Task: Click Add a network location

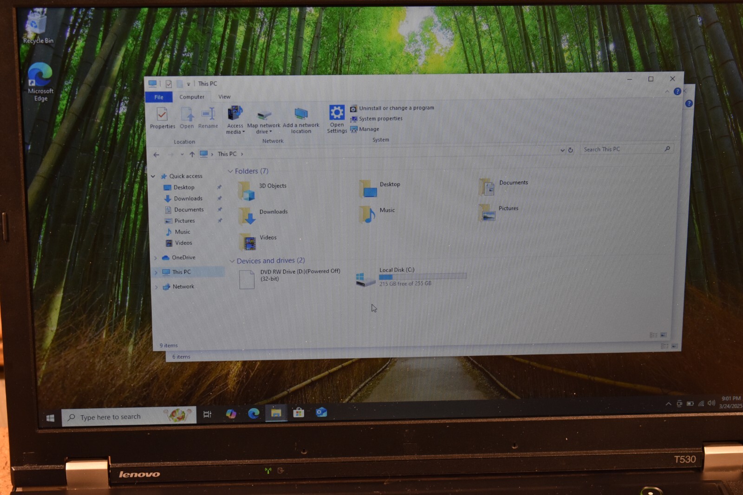Action: (301, 121)
